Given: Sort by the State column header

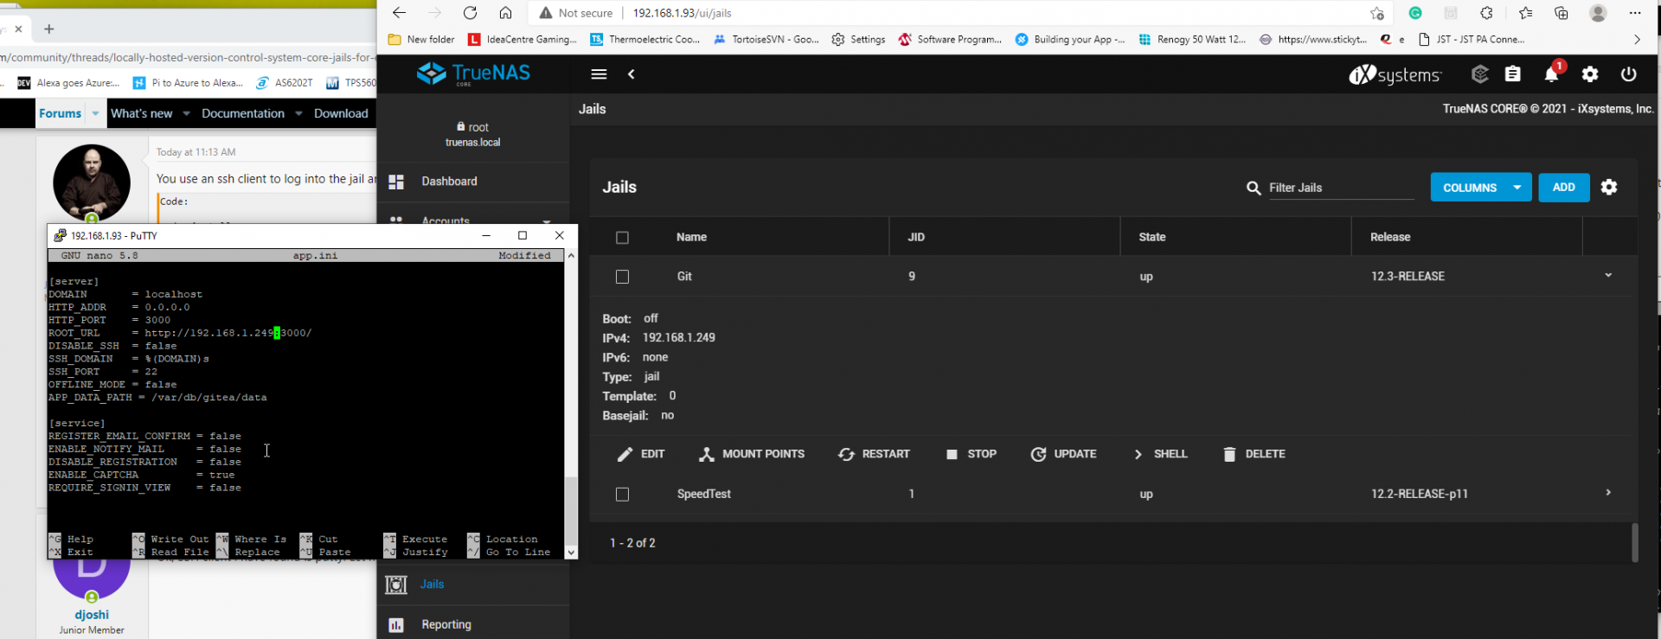Looking at the screenshot, I should point(1152,237).
